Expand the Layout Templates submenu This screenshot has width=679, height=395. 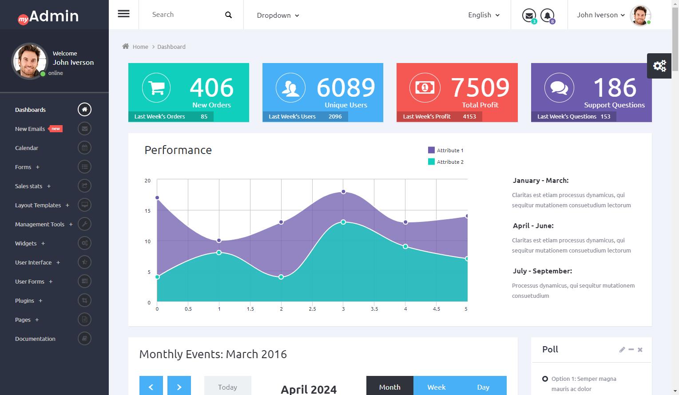[x=68, y=205]
